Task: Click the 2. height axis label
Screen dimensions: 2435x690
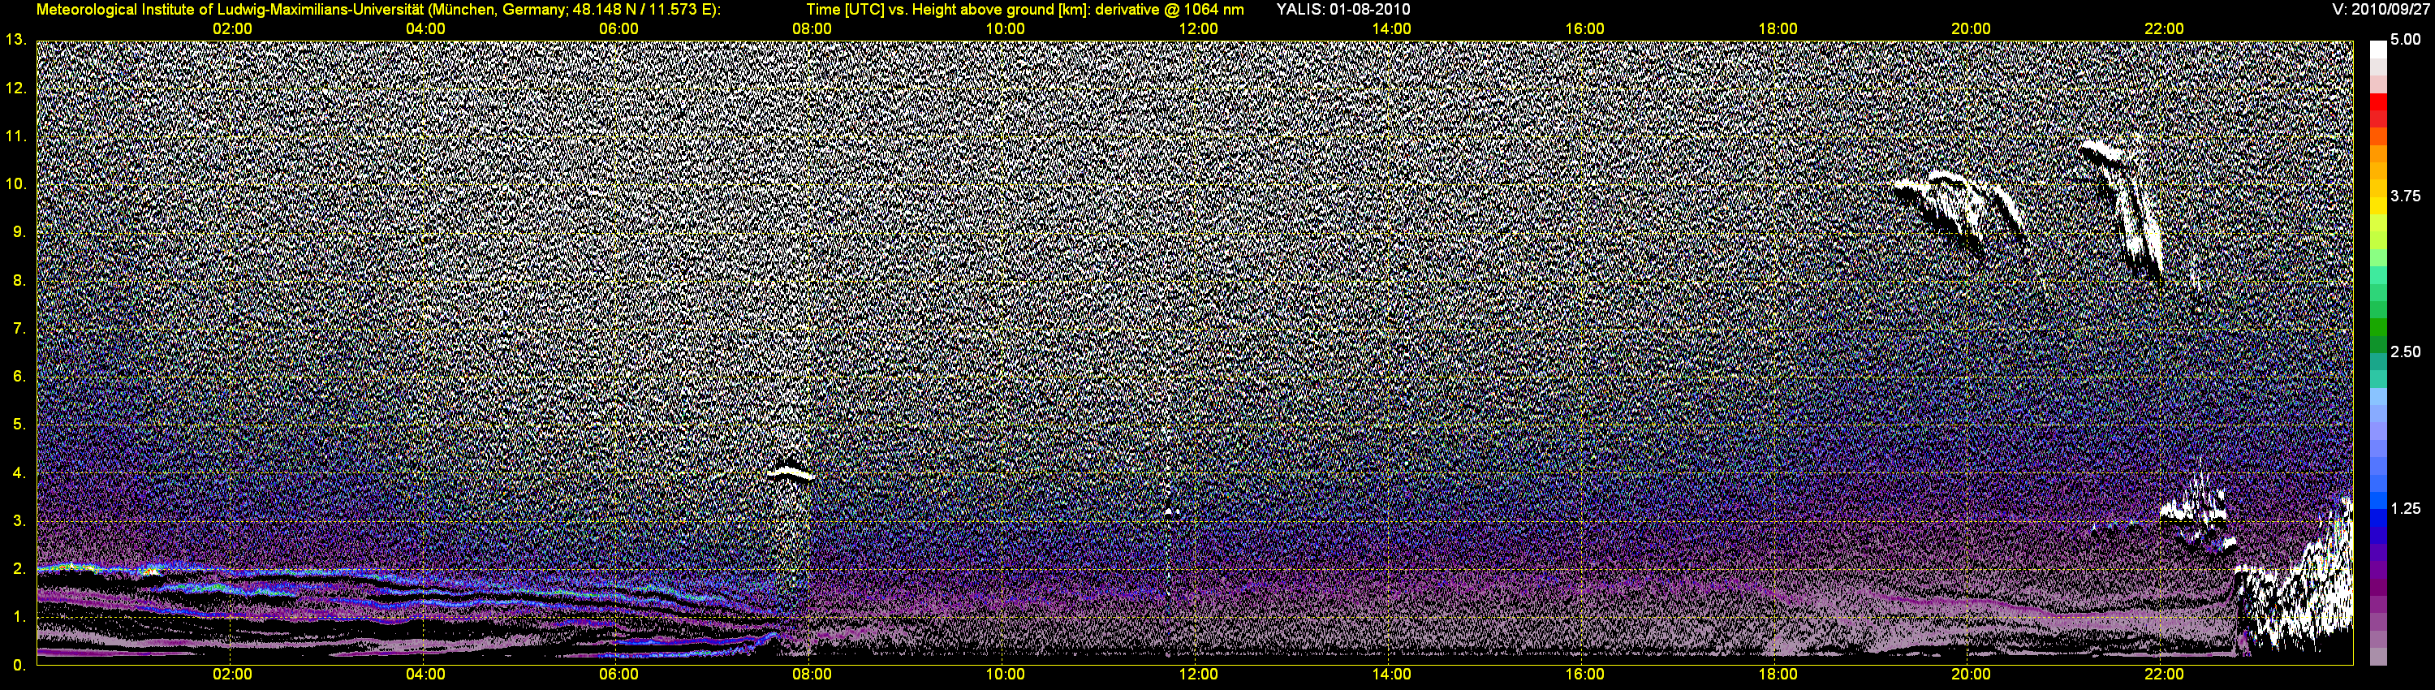Action: [19, 569]
